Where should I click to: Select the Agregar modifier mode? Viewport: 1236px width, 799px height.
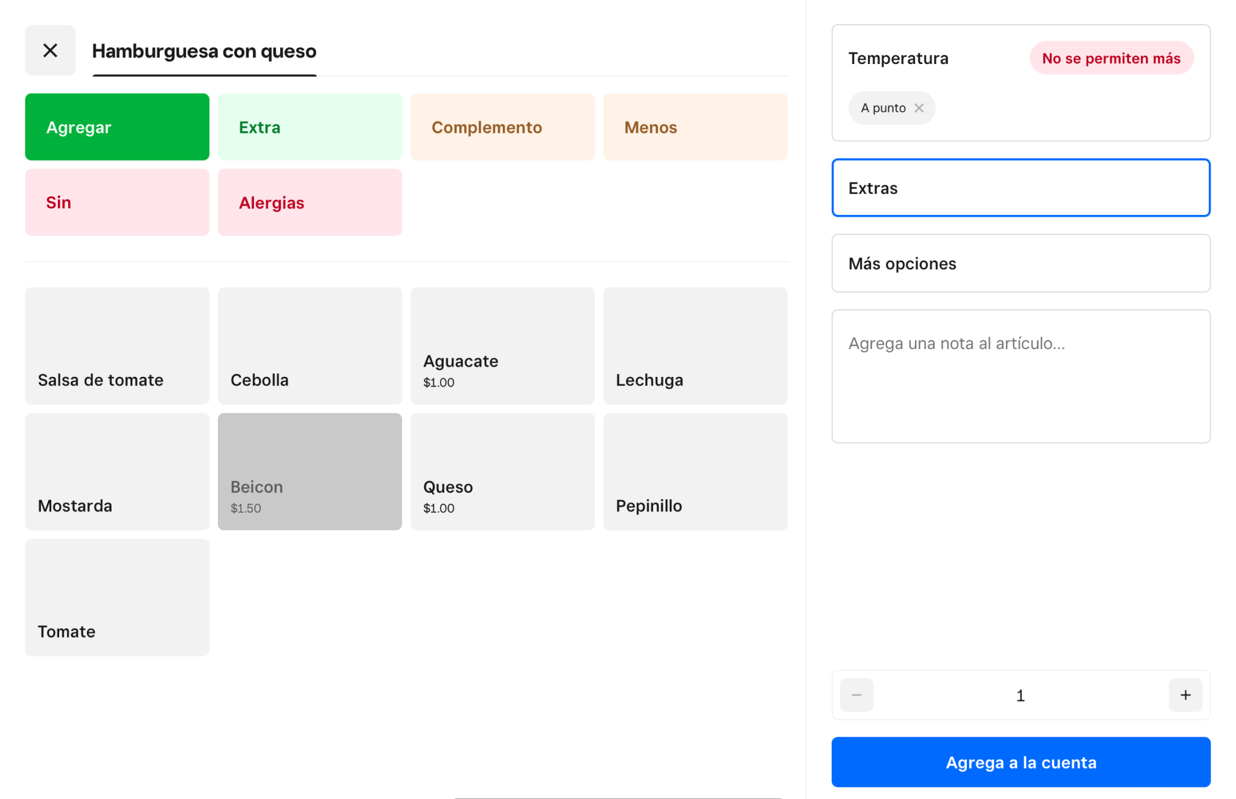[117, 127]
